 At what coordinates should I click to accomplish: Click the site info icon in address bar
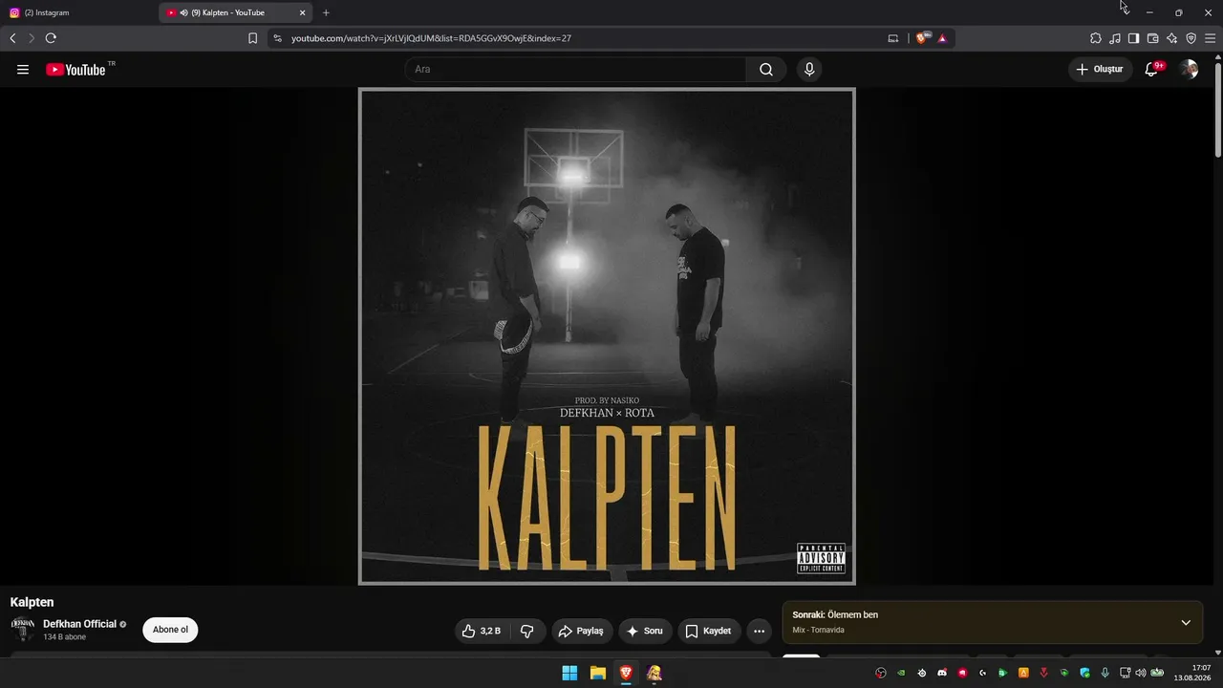tap(277, 38)
